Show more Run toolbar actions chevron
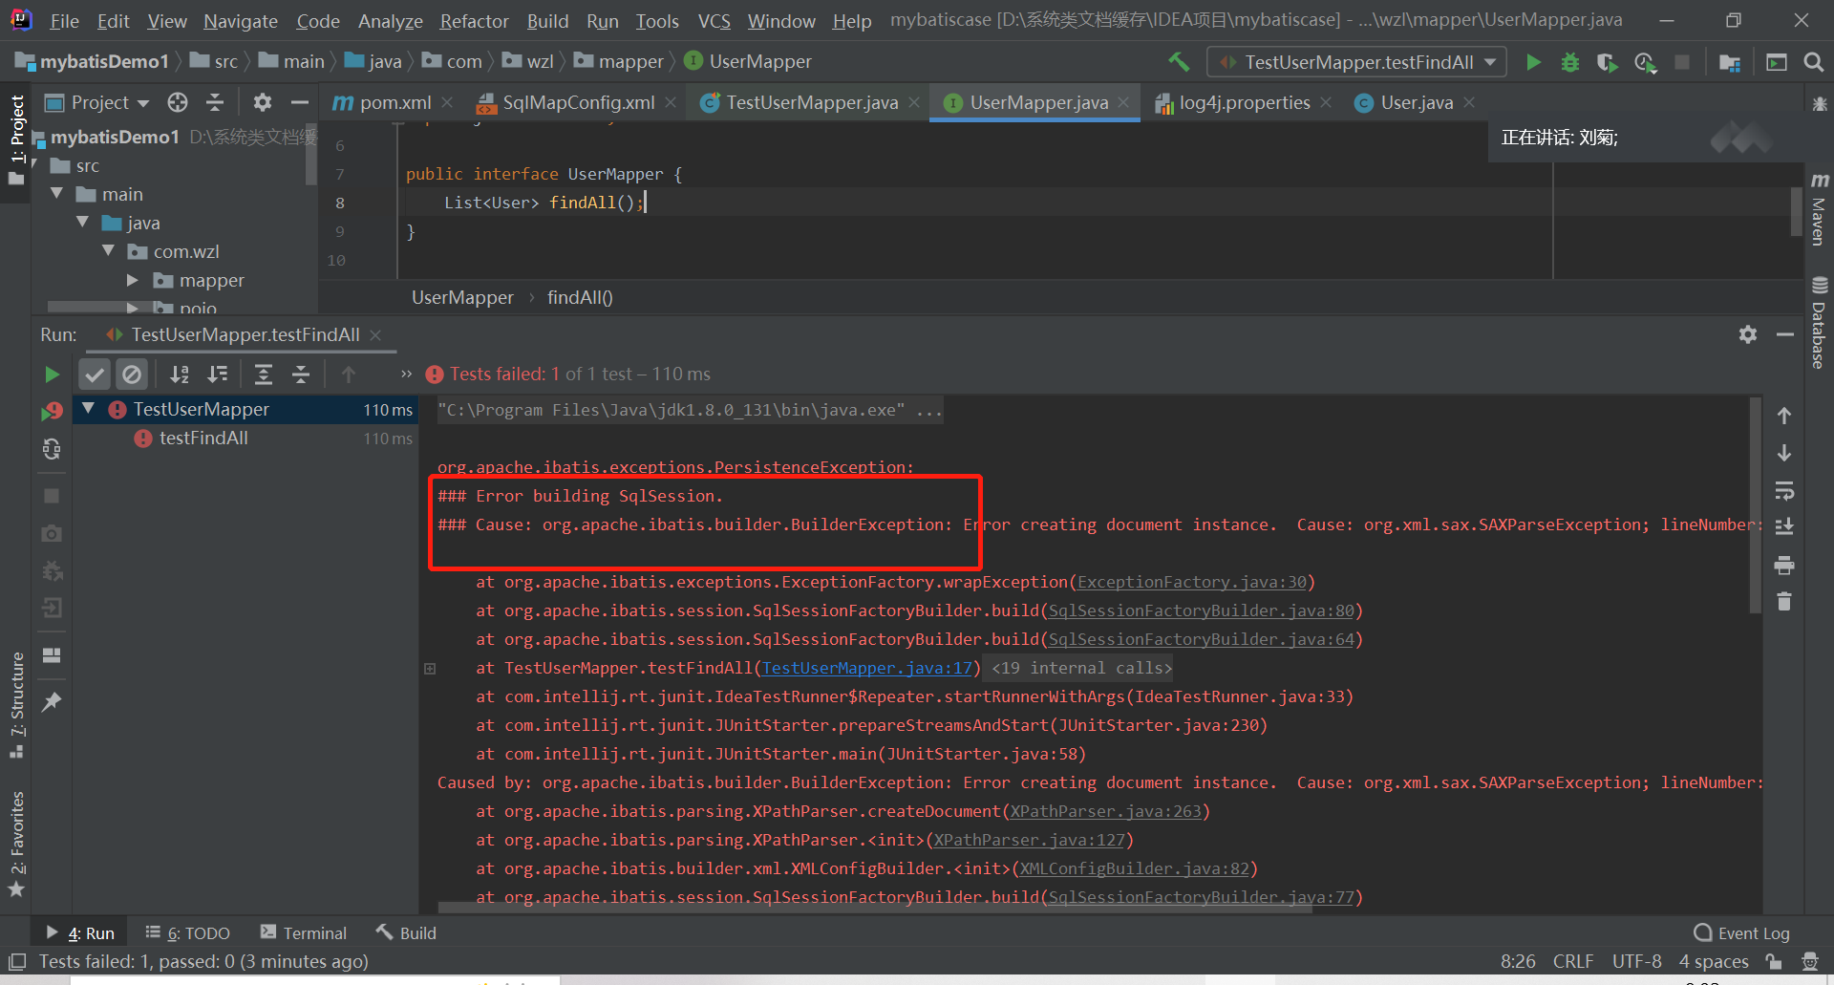 (406, 375)
